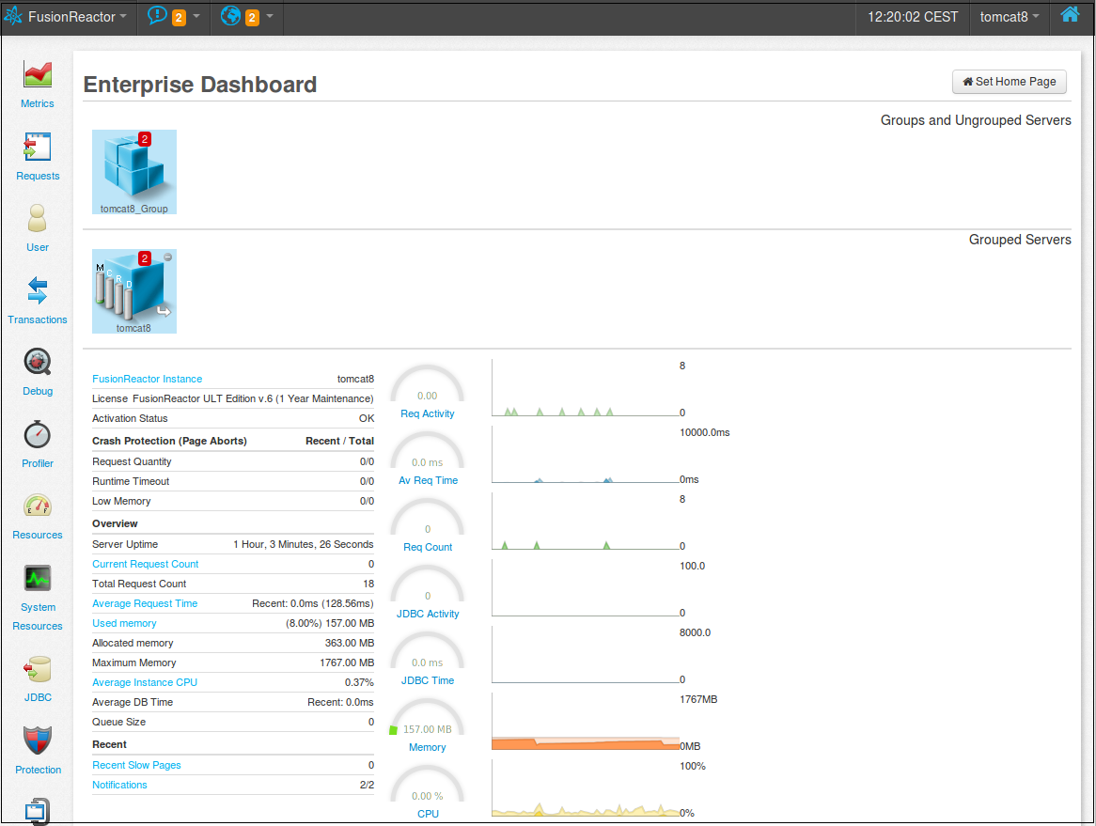
Task: Click the Req Activity gauge dial
Action: pyautogui.click(x=427, y=383)
